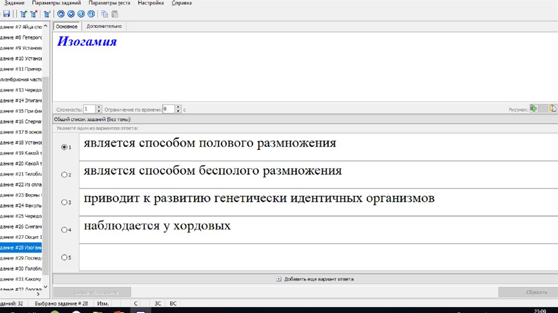Click the paste clipboard icon in the toolbar
Viewport: 558px width, 313px height.
point(114,14)
